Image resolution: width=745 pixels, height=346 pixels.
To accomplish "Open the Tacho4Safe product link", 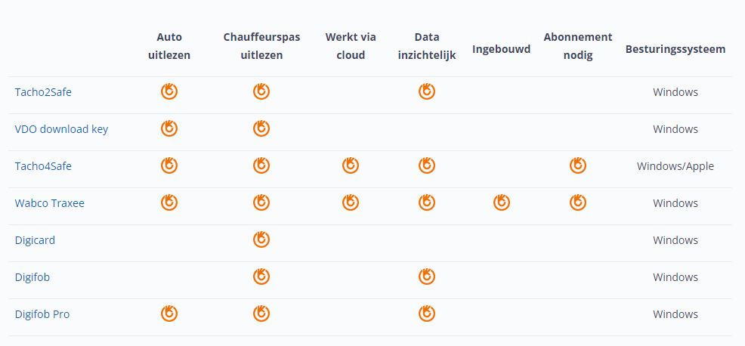I will [43, 166].
